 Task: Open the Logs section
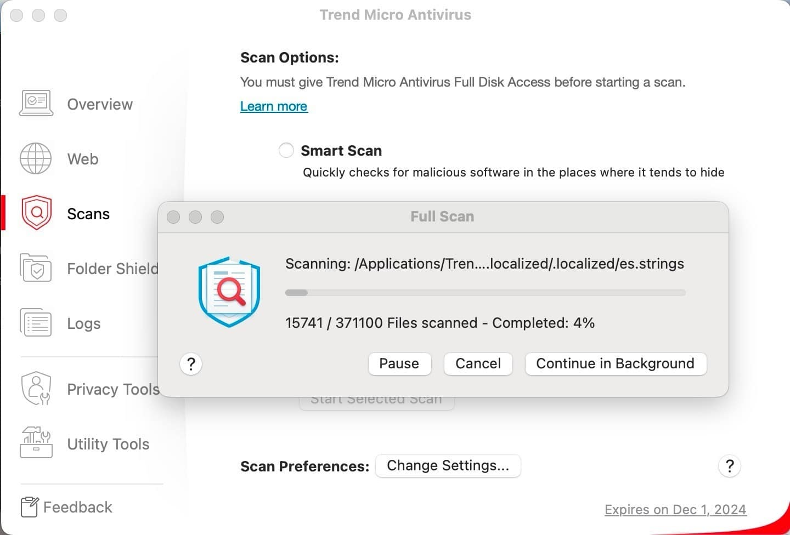pos(84,323)
